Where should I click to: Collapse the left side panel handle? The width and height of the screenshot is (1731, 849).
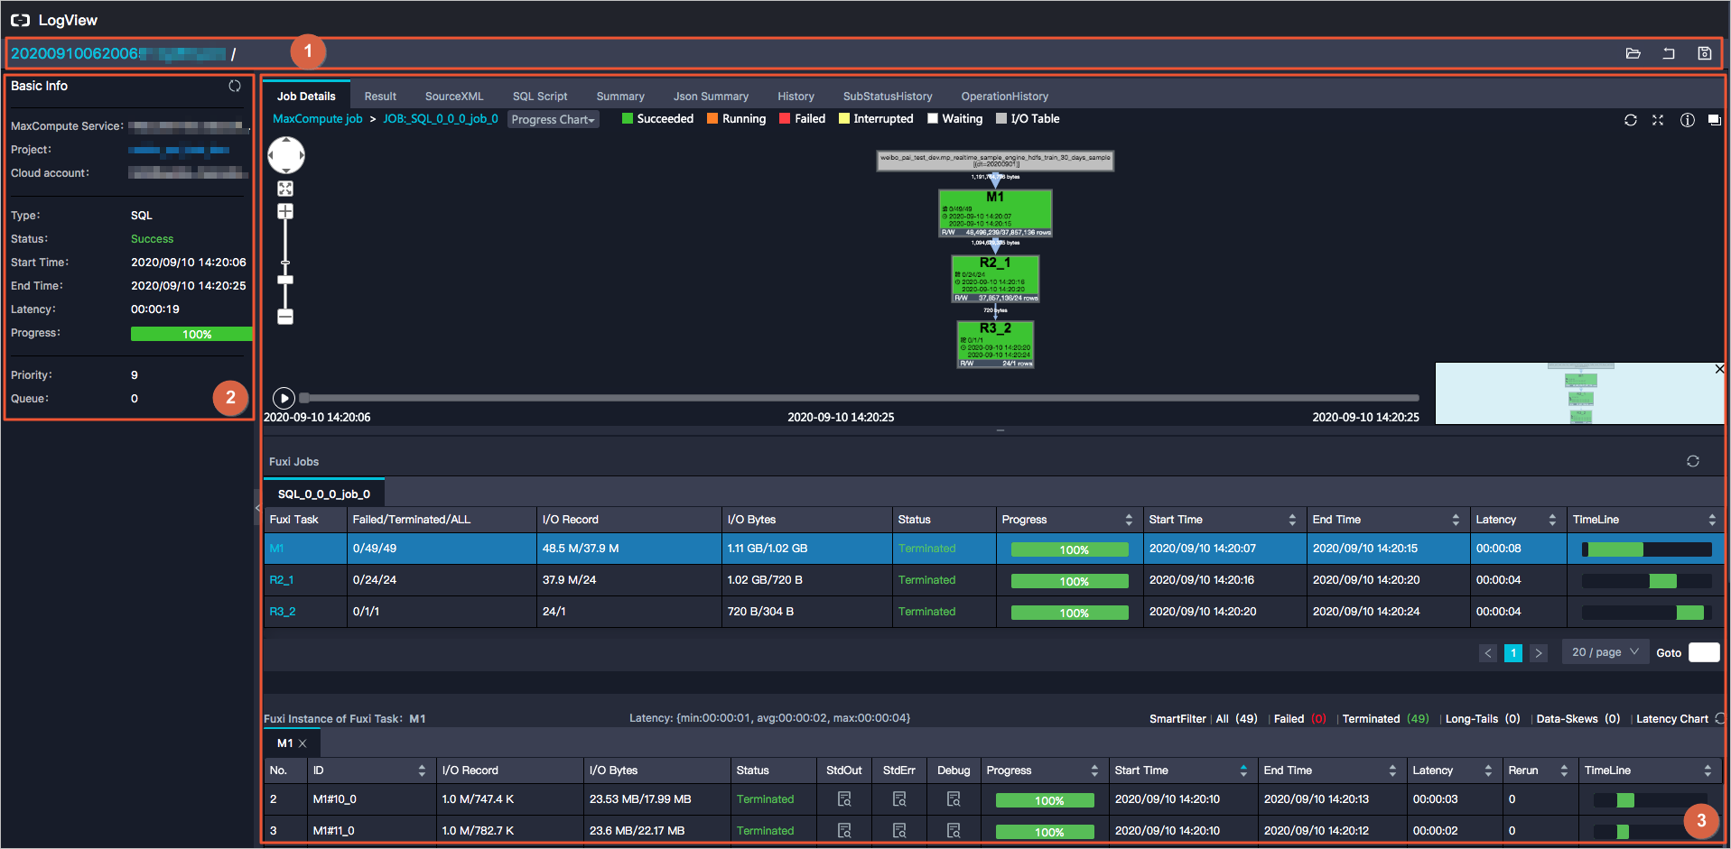(257, 508)
